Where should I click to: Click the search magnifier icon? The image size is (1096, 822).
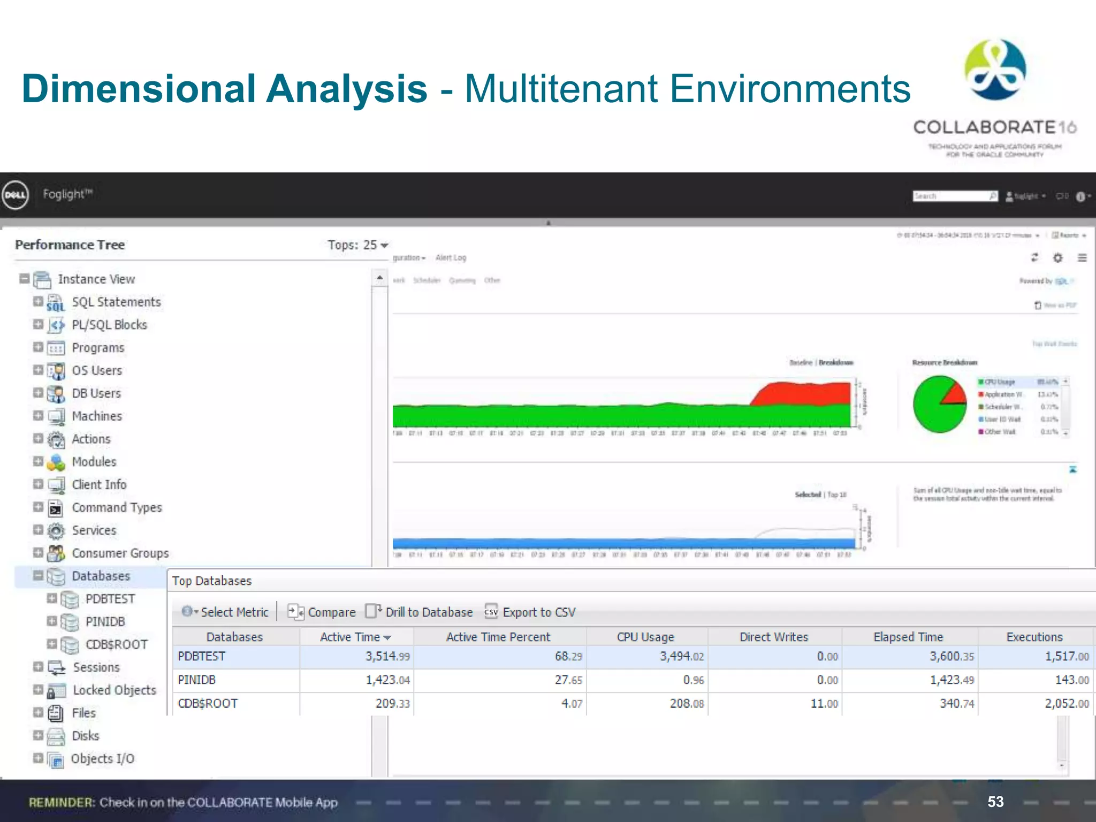tap(993, 196)
